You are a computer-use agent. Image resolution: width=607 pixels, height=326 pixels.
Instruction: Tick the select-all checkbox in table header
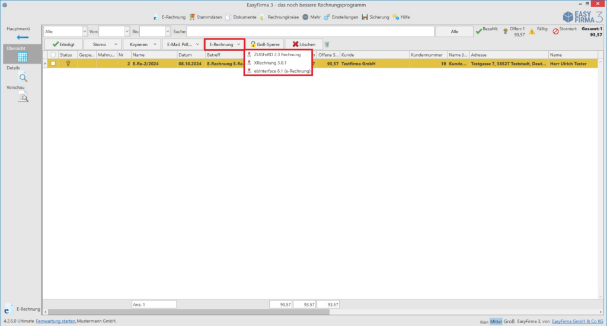(53, 55)
